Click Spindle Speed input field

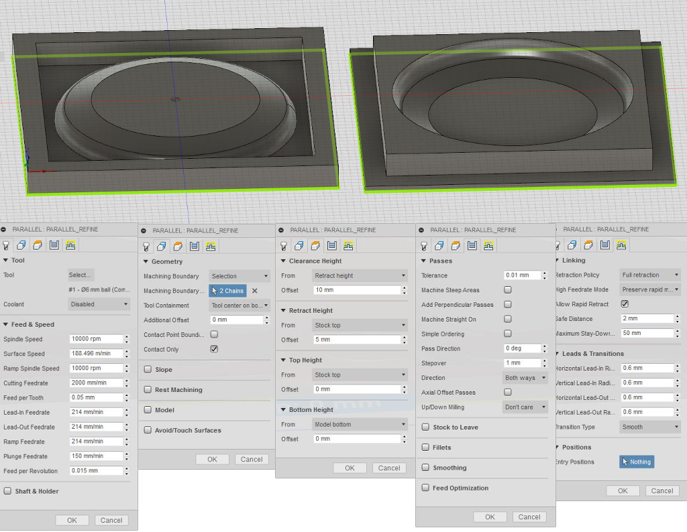97,339
